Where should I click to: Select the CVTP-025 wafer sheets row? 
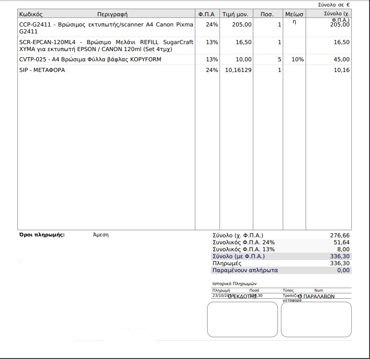tap(184, 59)
